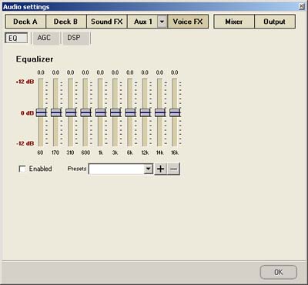Click the 1k frequency label
Screen dimensions: 308x285
coord(101,153)
